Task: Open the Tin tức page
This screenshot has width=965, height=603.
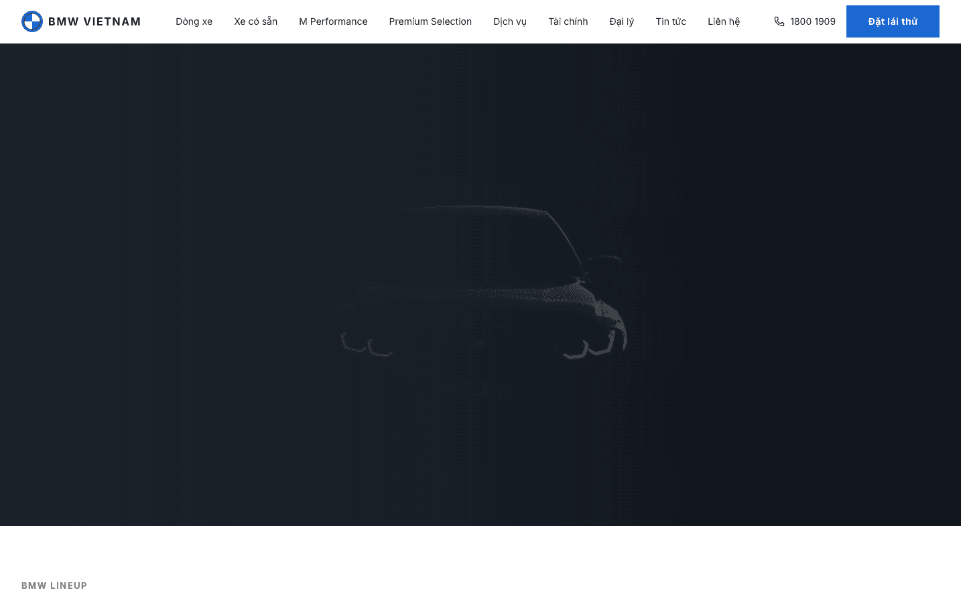Action: 671,21
